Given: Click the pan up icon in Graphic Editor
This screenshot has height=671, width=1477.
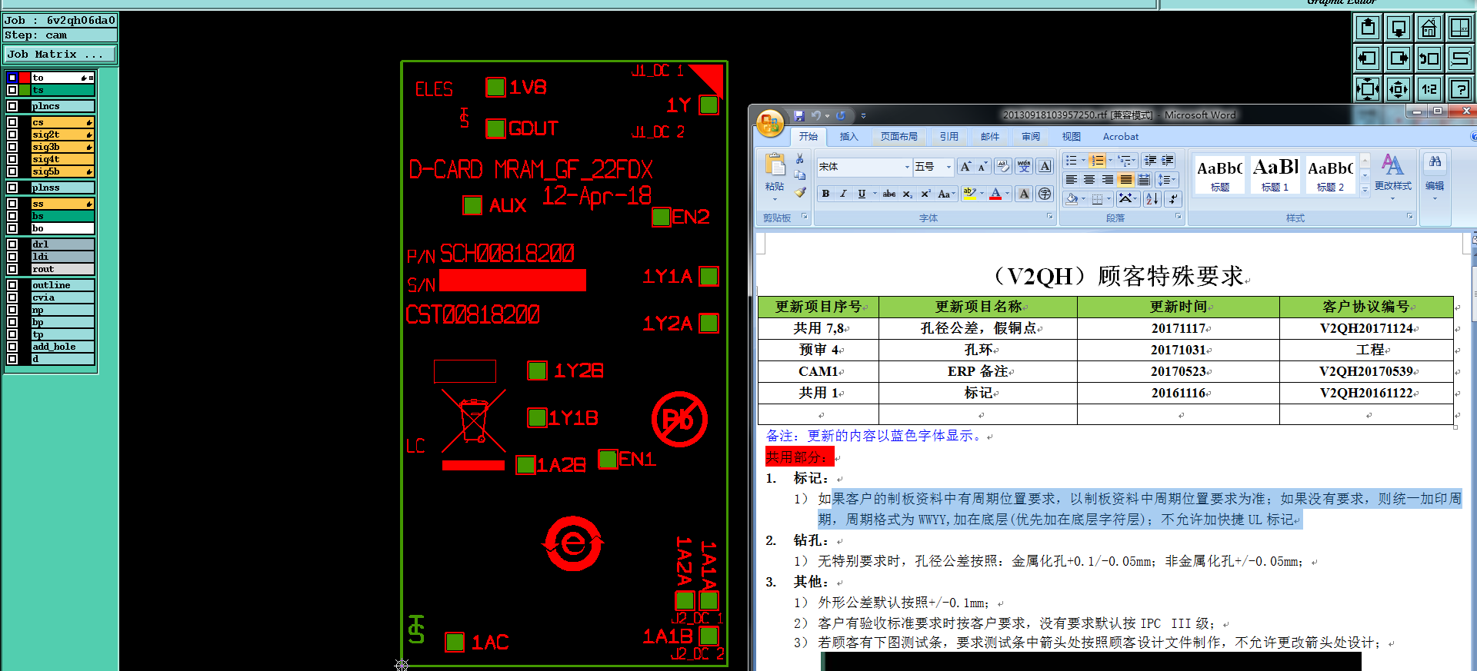Looking at the screenshot, I should coord(1368,28).
